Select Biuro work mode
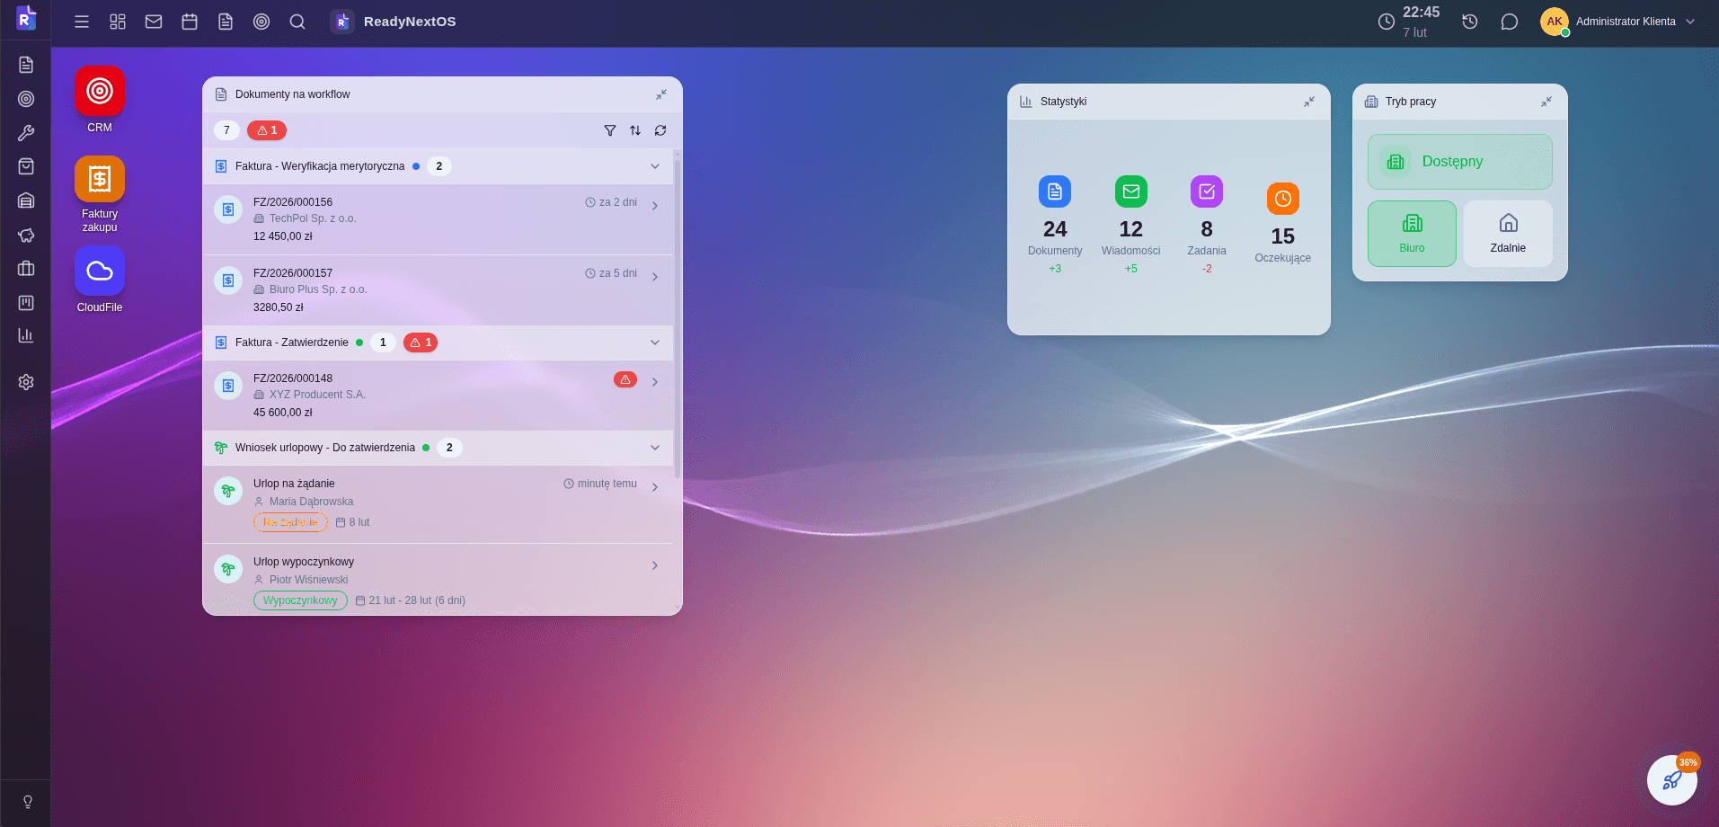The height and width of the screenshot is (827, 1719). point(1412,234)
